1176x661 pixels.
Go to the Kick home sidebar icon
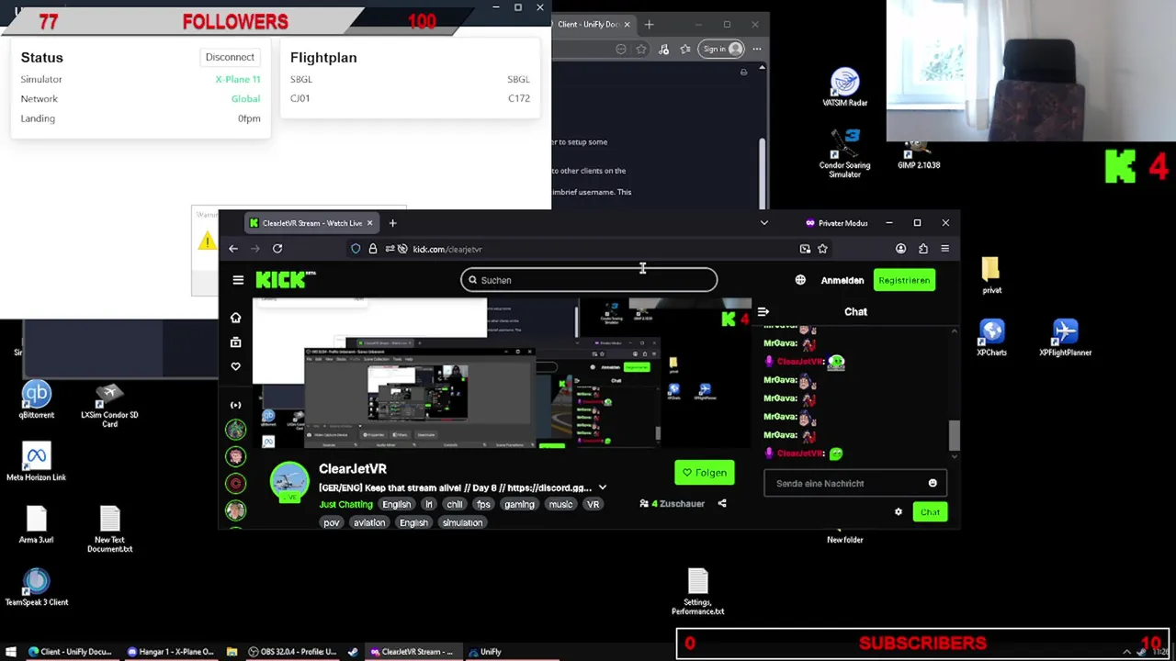[x=235, y=318]
